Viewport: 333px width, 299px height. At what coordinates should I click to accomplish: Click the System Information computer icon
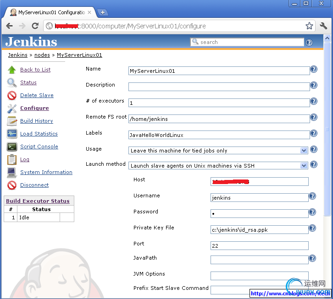[x=12, y=173]
